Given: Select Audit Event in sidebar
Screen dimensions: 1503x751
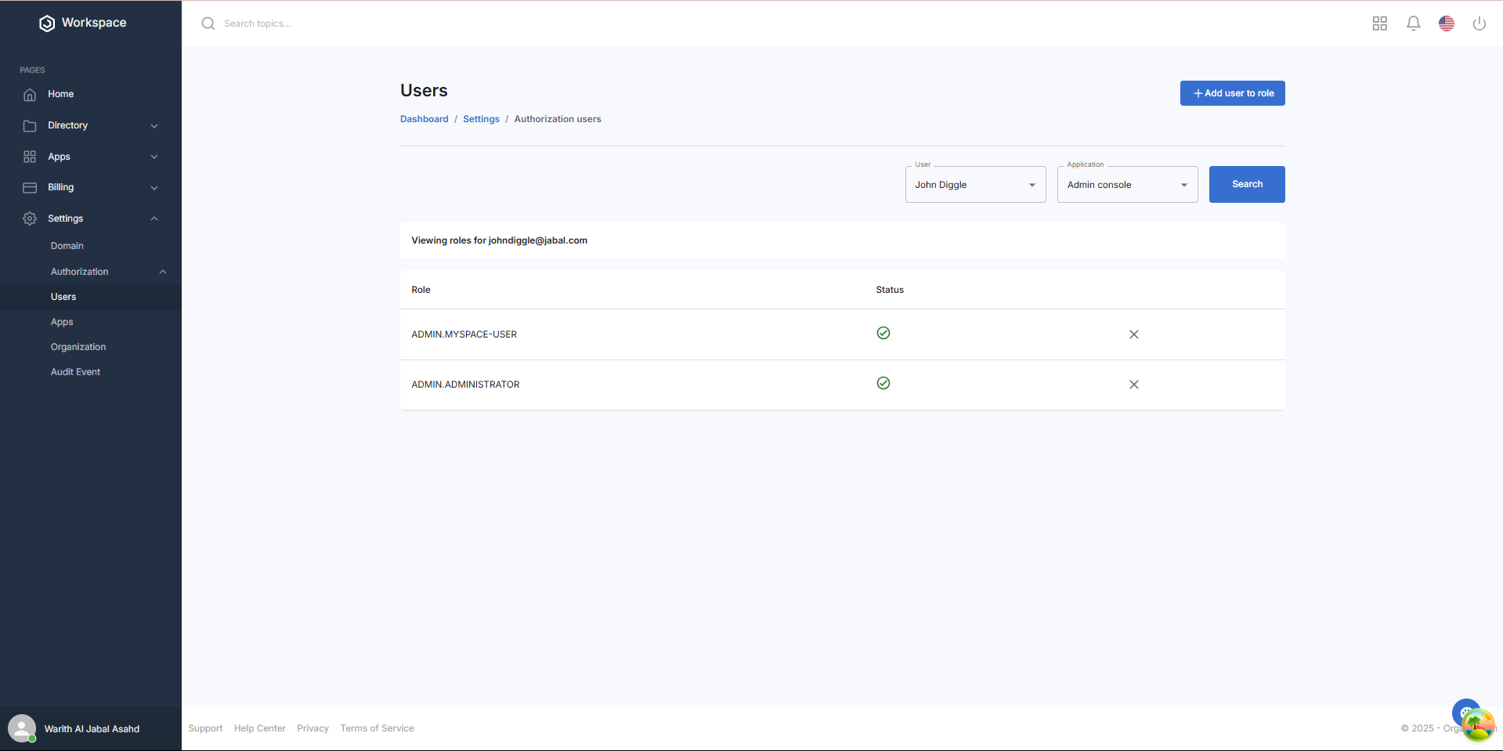Looking at the screenshot, I should click(75, 372).
